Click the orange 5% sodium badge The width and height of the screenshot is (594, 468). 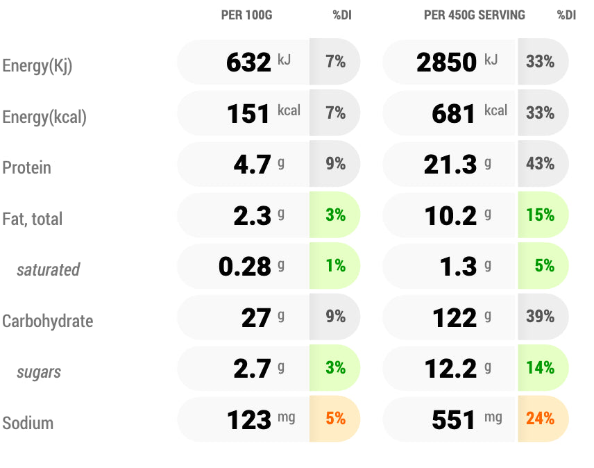click(335, 419)
